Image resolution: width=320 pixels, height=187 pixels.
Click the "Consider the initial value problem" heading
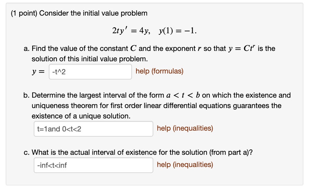coord(93,13)
